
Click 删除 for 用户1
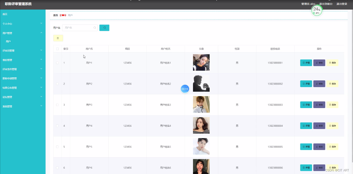(x=332, y=63)
